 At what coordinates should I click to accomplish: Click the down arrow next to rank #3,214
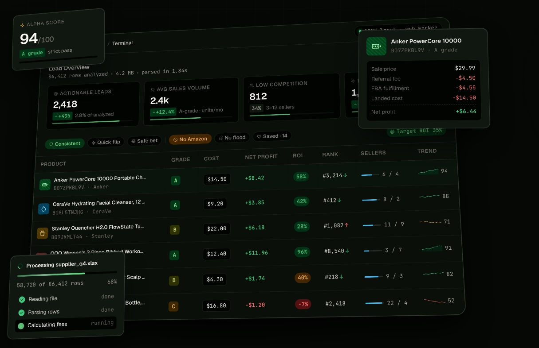[345, 175]
